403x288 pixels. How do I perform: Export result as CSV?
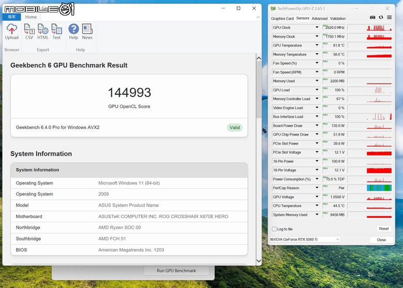(29, 31)
